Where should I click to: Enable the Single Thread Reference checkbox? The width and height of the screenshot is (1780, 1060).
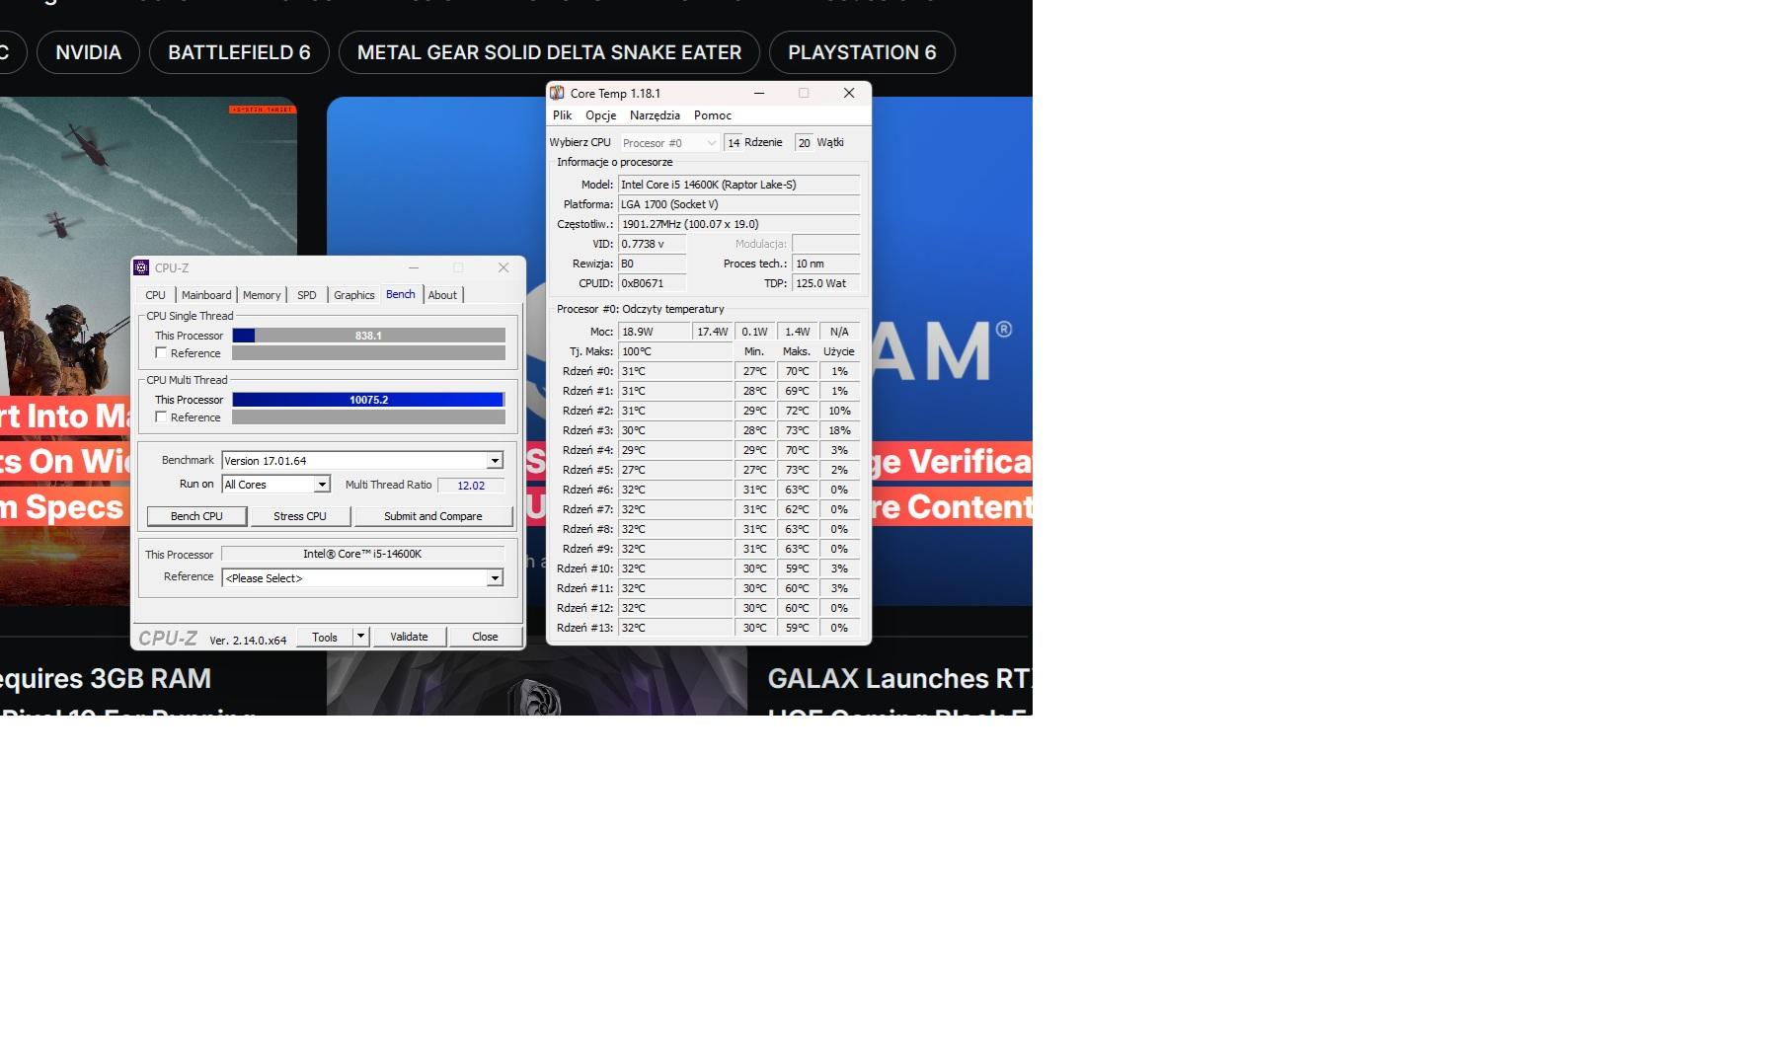point(161,352)
